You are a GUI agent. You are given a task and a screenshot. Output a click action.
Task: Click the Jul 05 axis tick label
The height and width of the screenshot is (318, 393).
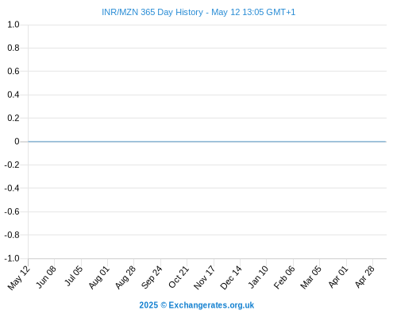[x=73, y=276]
